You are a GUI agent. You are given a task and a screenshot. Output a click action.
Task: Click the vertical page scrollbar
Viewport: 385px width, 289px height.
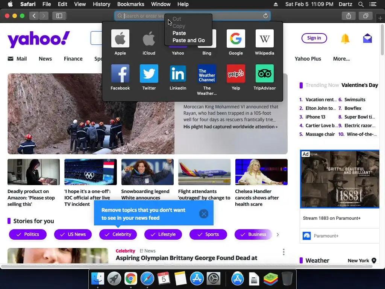pos(382,39)
